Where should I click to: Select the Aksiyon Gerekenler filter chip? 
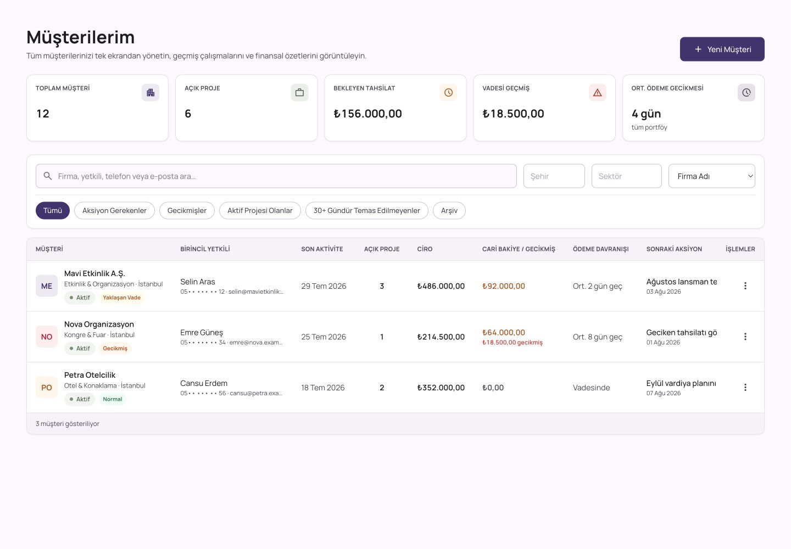point(114,211)
